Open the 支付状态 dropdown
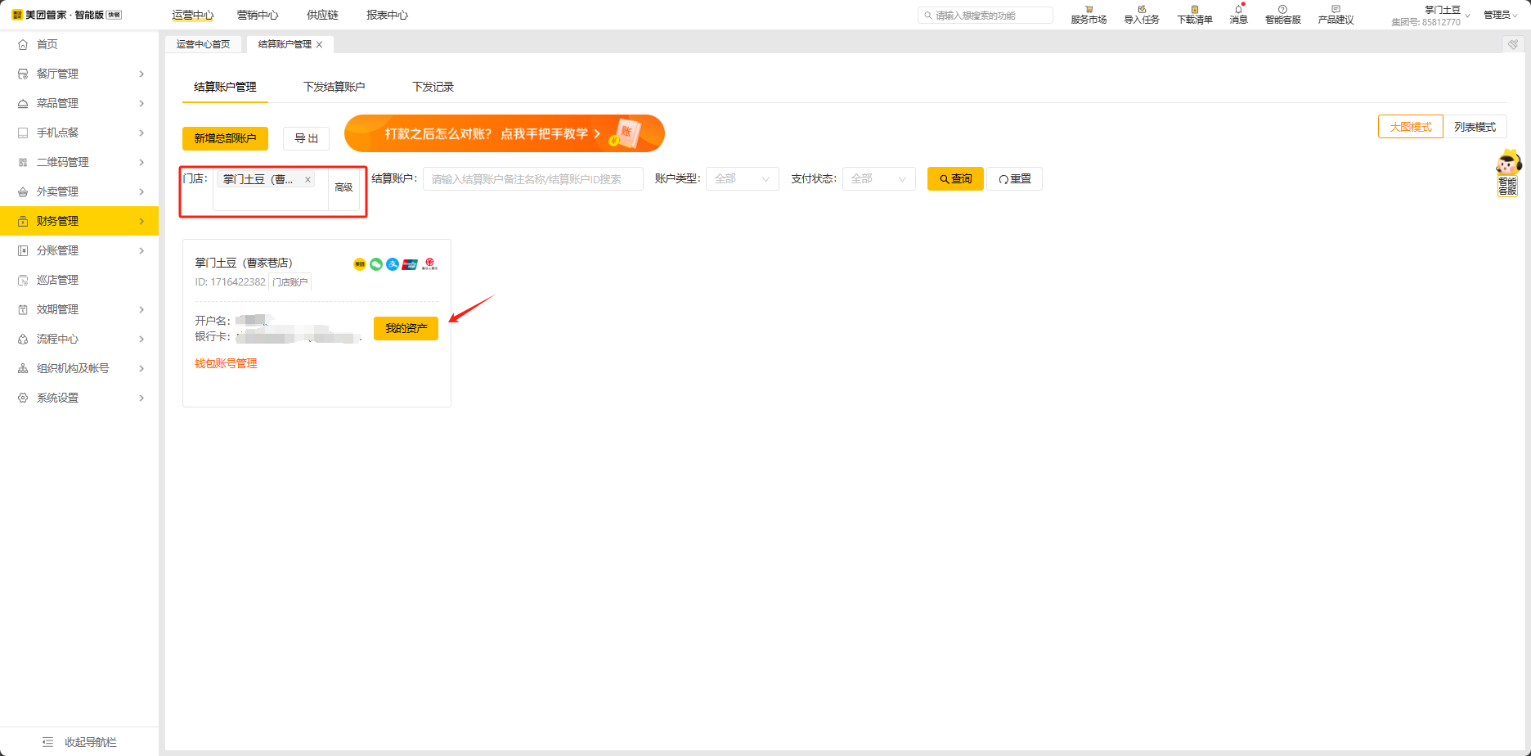The image size is (1531, 756). 878,179
